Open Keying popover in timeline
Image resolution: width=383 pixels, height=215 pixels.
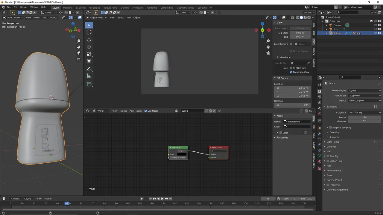coord(29,199)
